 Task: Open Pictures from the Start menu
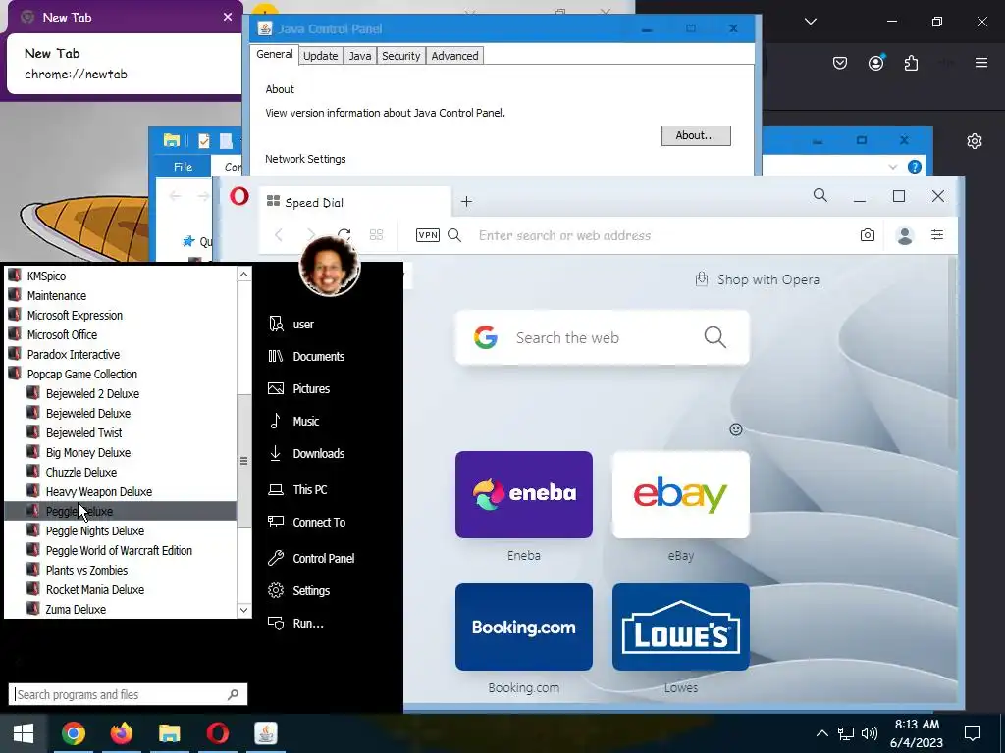coord(311,388)
